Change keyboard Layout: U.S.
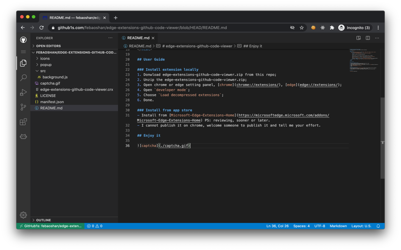Image resolution: width=401 pixels, height=250 pixels. click(x=361, y=226)
